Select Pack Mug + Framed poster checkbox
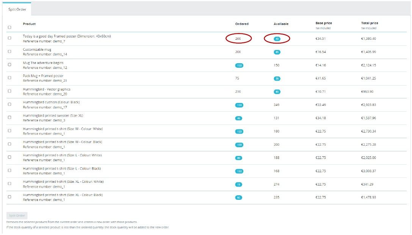The image size is (412, 235). tap(9, 78)
